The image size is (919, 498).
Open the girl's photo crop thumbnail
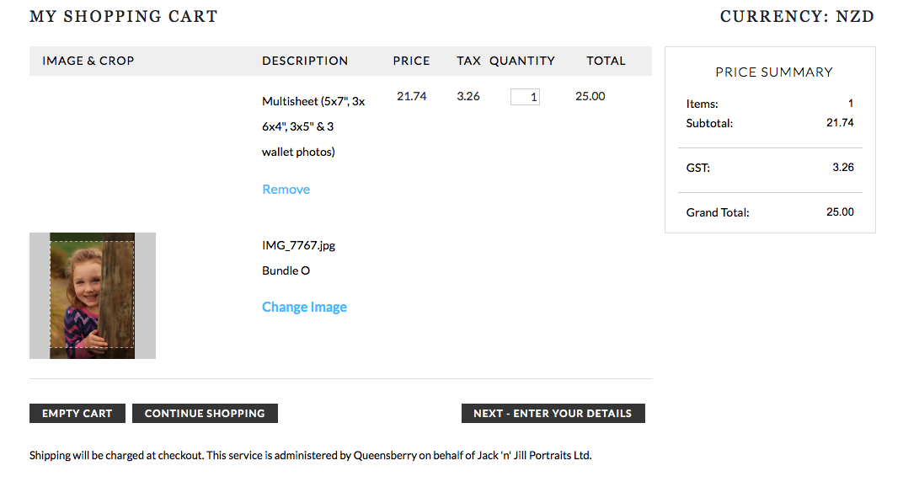click(92, 296)
